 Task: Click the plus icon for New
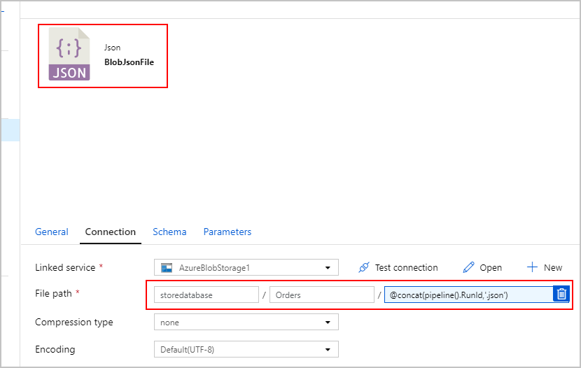[x=532, y=267]
